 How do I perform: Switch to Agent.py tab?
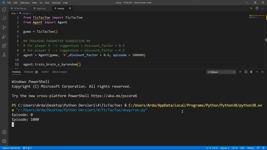tap(41, 8)
